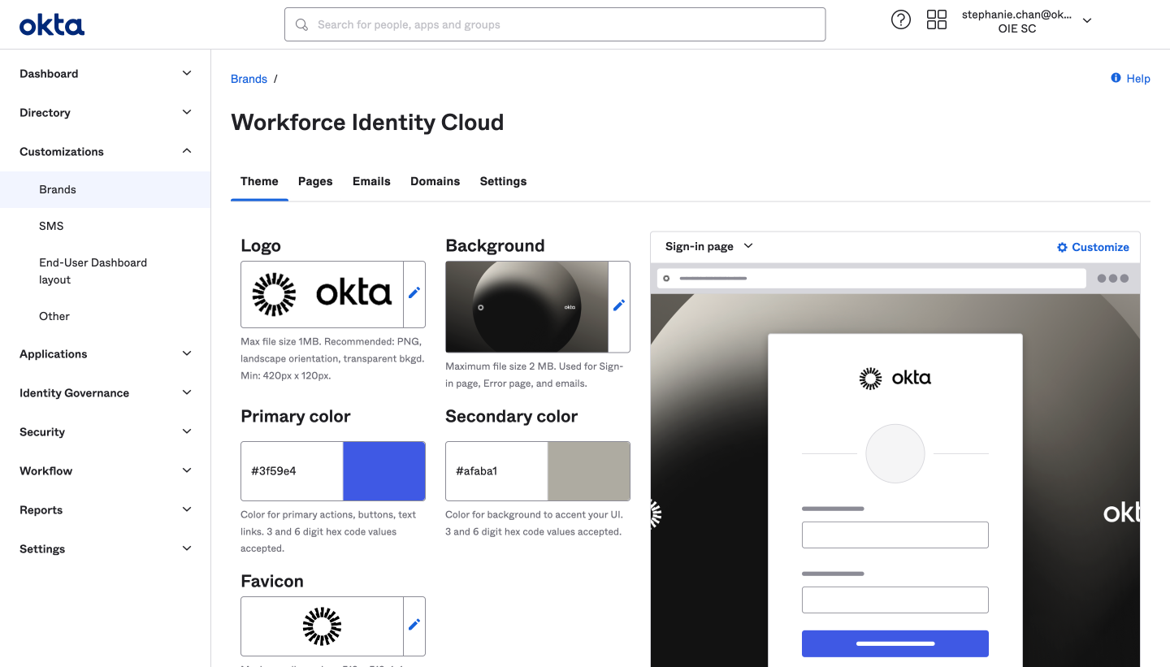The height and width of the screenshot is (667, 1170).
Task: Expand the Workflow menu chevron
Action: pyautogui.click(x=187, y=470)
